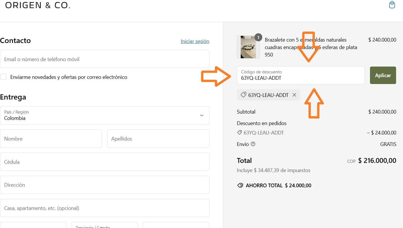Click into the Nombre field

coord(51,139)
